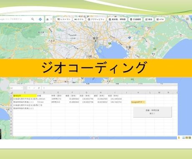Click the 東京 label on the map

[x=96, y=38]
